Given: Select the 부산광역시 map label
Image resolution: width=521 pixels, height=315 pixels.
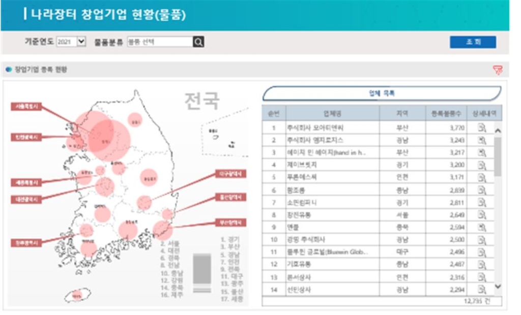Looking at the screenshot, I should coord(231,223).
